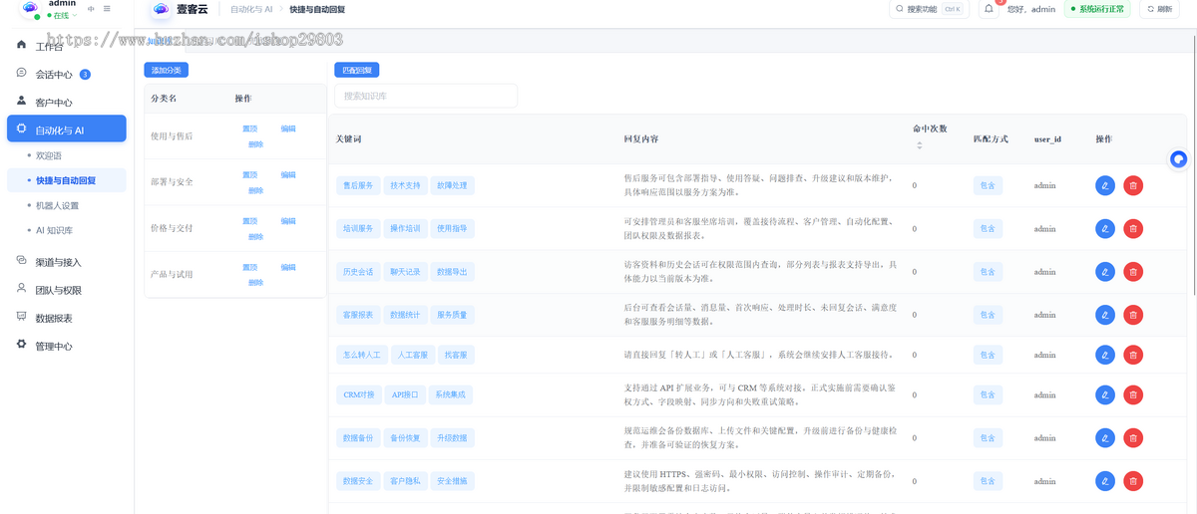Open the 在线 status dropdown
This screenshot has height=514, width=1197.
click(x=62, y=16)
